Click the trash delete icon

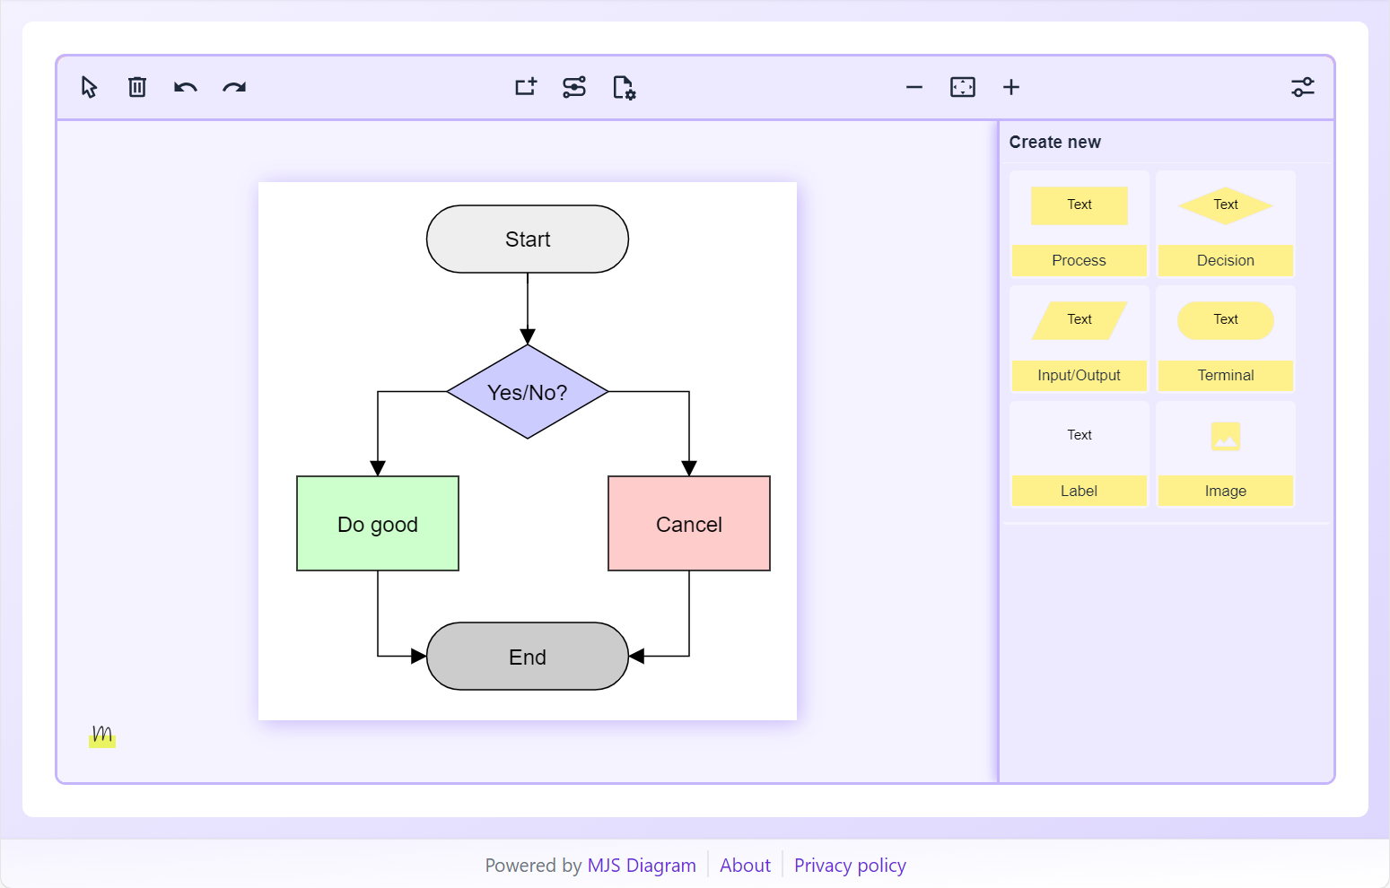137,87
